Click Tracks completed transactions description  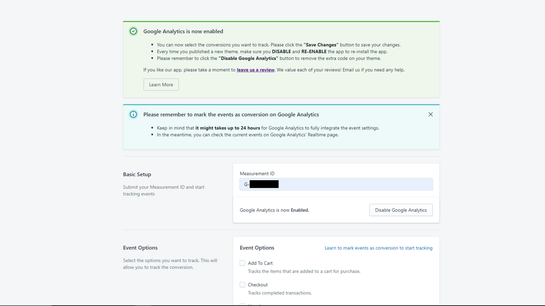point(280,293)
